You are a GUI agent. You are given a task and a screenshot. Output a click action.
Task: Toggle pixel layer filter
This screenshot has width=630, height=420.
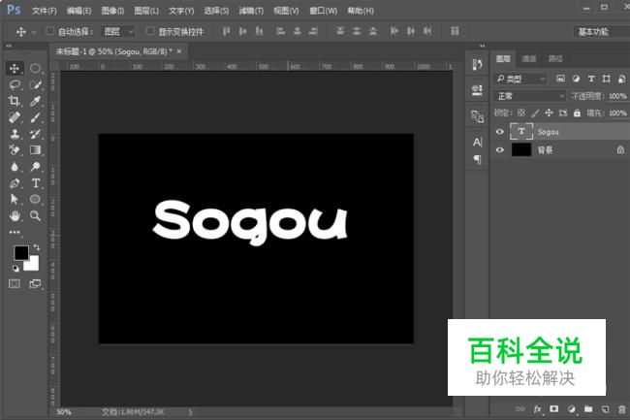tap(560, 79)
